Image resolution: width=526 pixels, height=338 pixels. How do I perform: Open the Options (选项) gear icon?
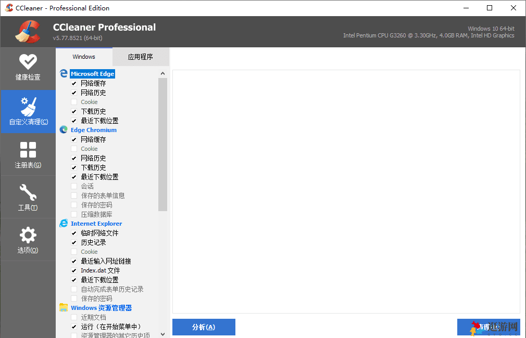coord(28,236)
